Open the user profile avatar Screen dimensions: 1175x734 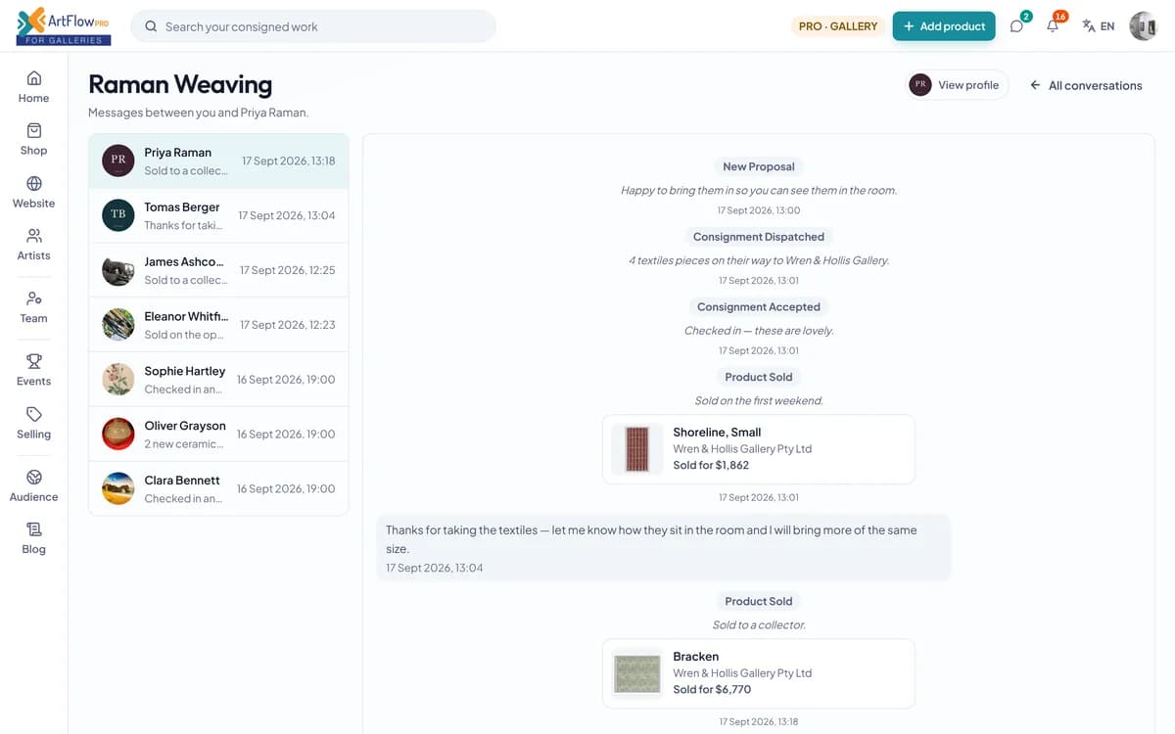click(x=1143, y=26)
